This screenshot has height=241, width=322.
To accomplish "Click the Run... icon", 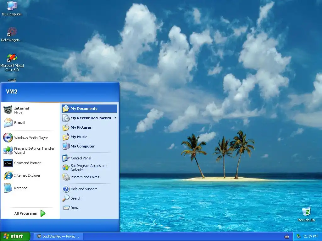I will pyautogui.click(x=66, y=208).
